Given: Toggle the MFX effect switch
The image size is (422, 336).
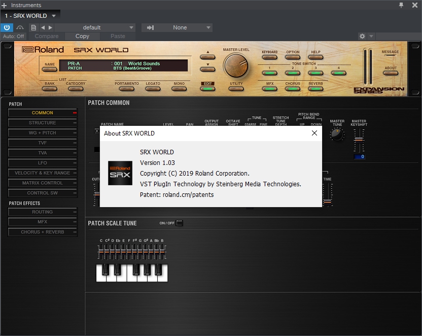Looking at the screenshot, I should (269, 89).
